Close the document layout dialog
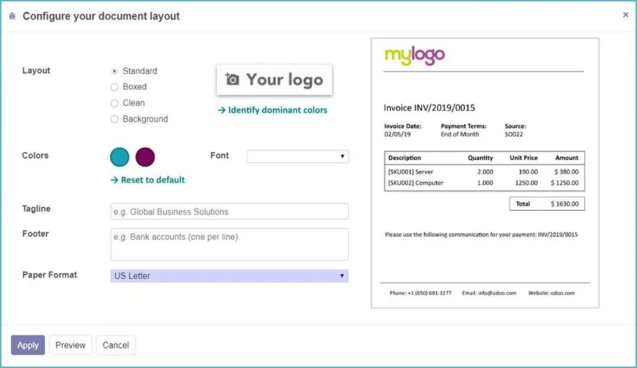 tap(625, 14)
